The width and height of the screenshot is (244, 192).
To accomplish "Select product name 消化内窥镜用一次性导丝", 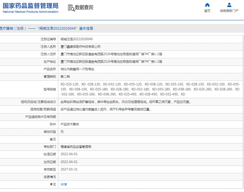I will coord(77,69).
